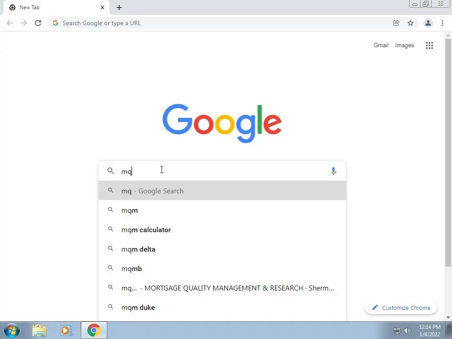Click the Customize Chrome button
Screen dimensions: 452x339
(x=401, y=308)
